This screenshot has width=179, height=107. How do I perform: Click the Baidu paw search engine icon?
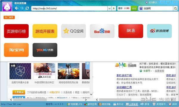coord(141,8)
